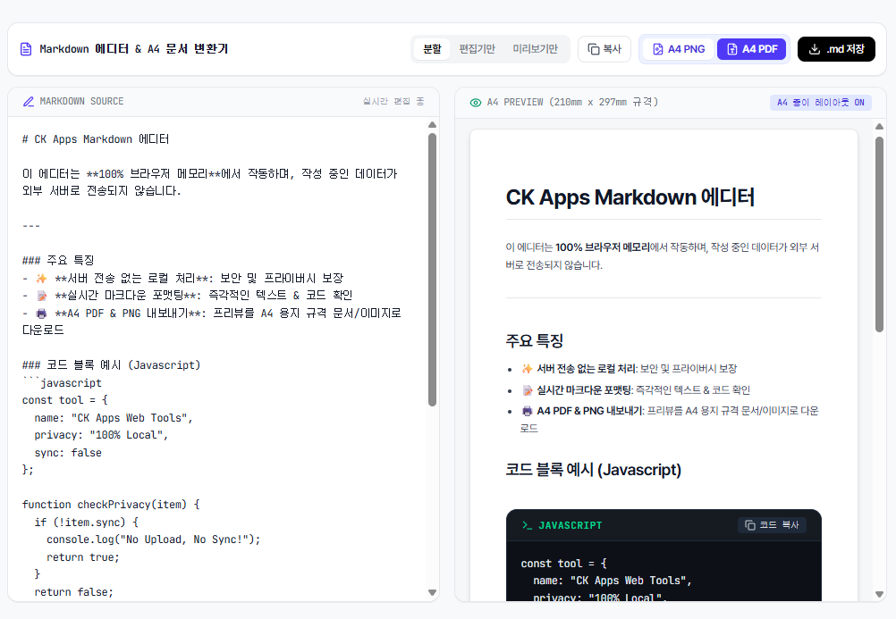
Task: Click the 실시간 편집 중 status text
Action: [393, 102]
